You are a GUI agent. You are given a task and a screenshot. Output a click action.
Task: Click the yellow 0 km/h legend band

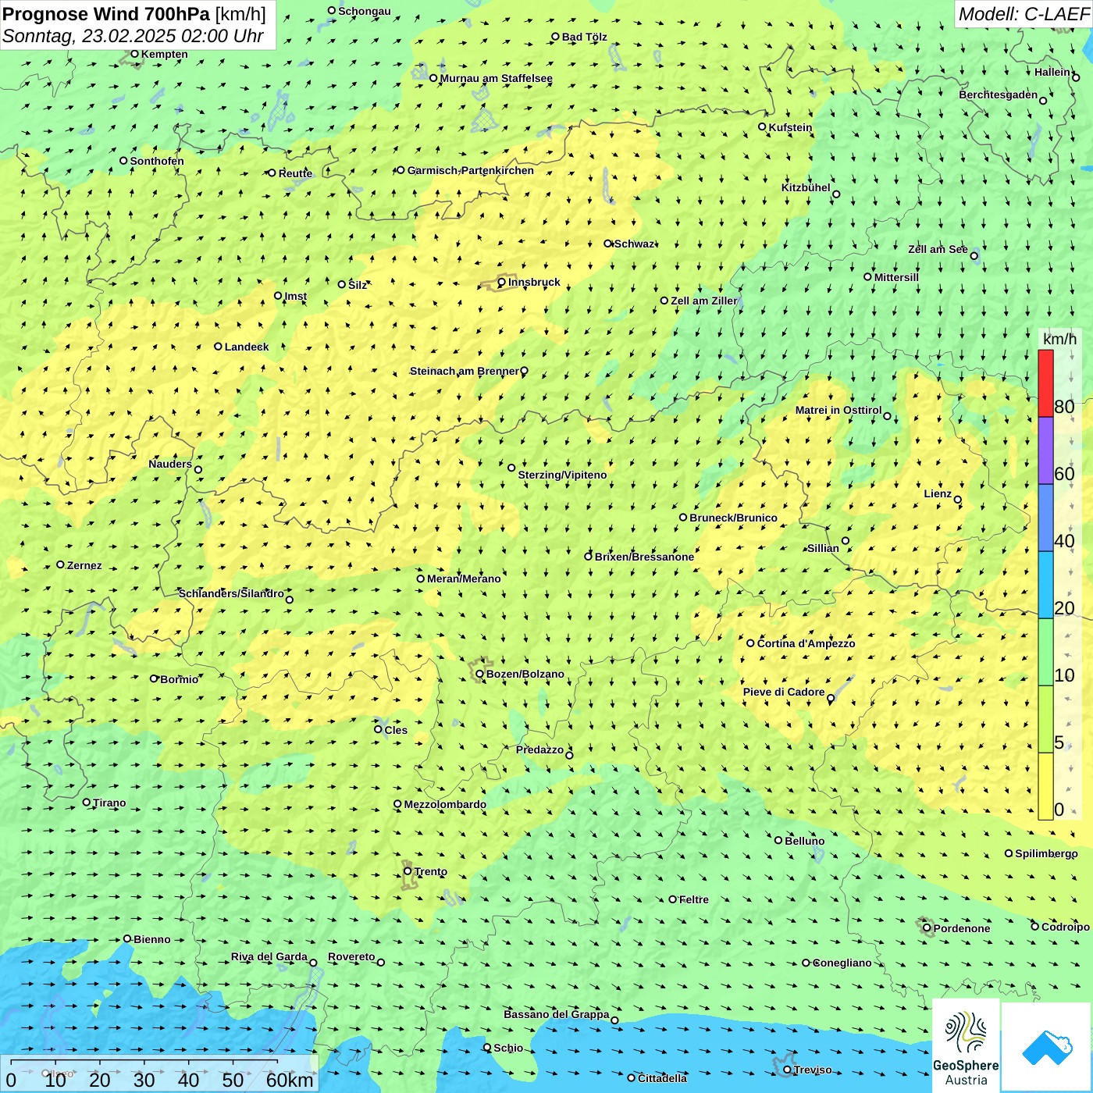[x=1045, y=786]
